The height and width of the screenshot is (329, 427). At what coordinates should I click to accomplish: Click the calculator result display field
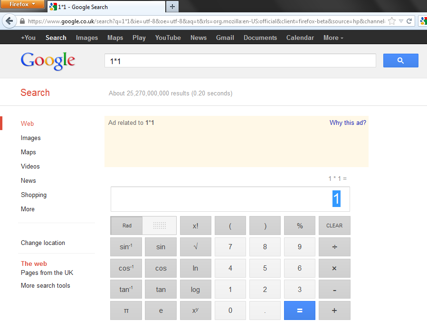click(230, 199)
